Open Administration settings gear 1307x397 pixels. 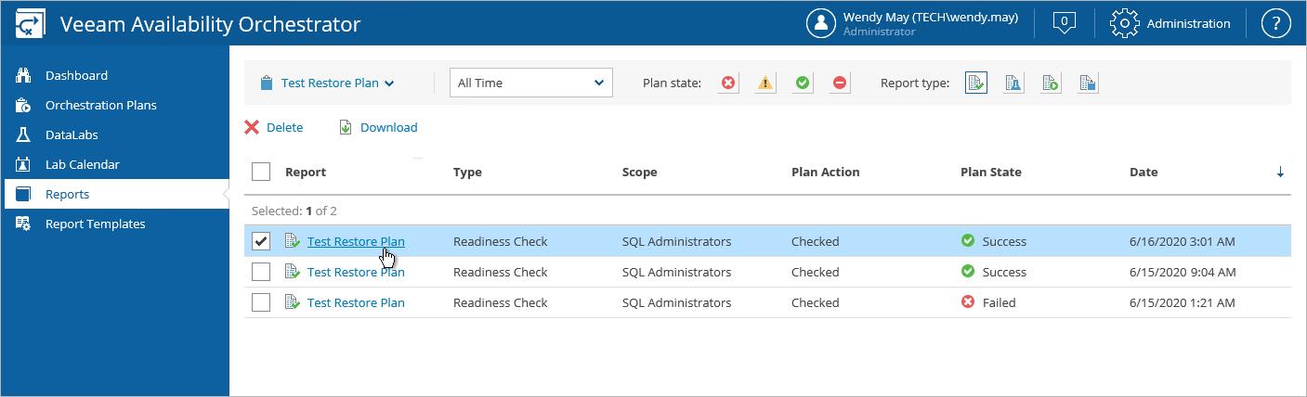point(1125,24)
